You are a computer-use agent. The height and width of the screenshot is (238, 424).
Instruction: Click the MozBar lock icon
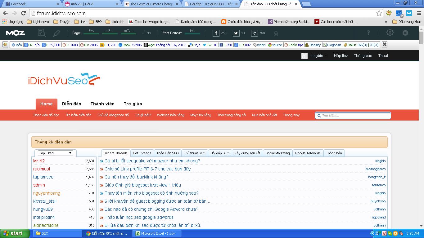click(276, 33)
